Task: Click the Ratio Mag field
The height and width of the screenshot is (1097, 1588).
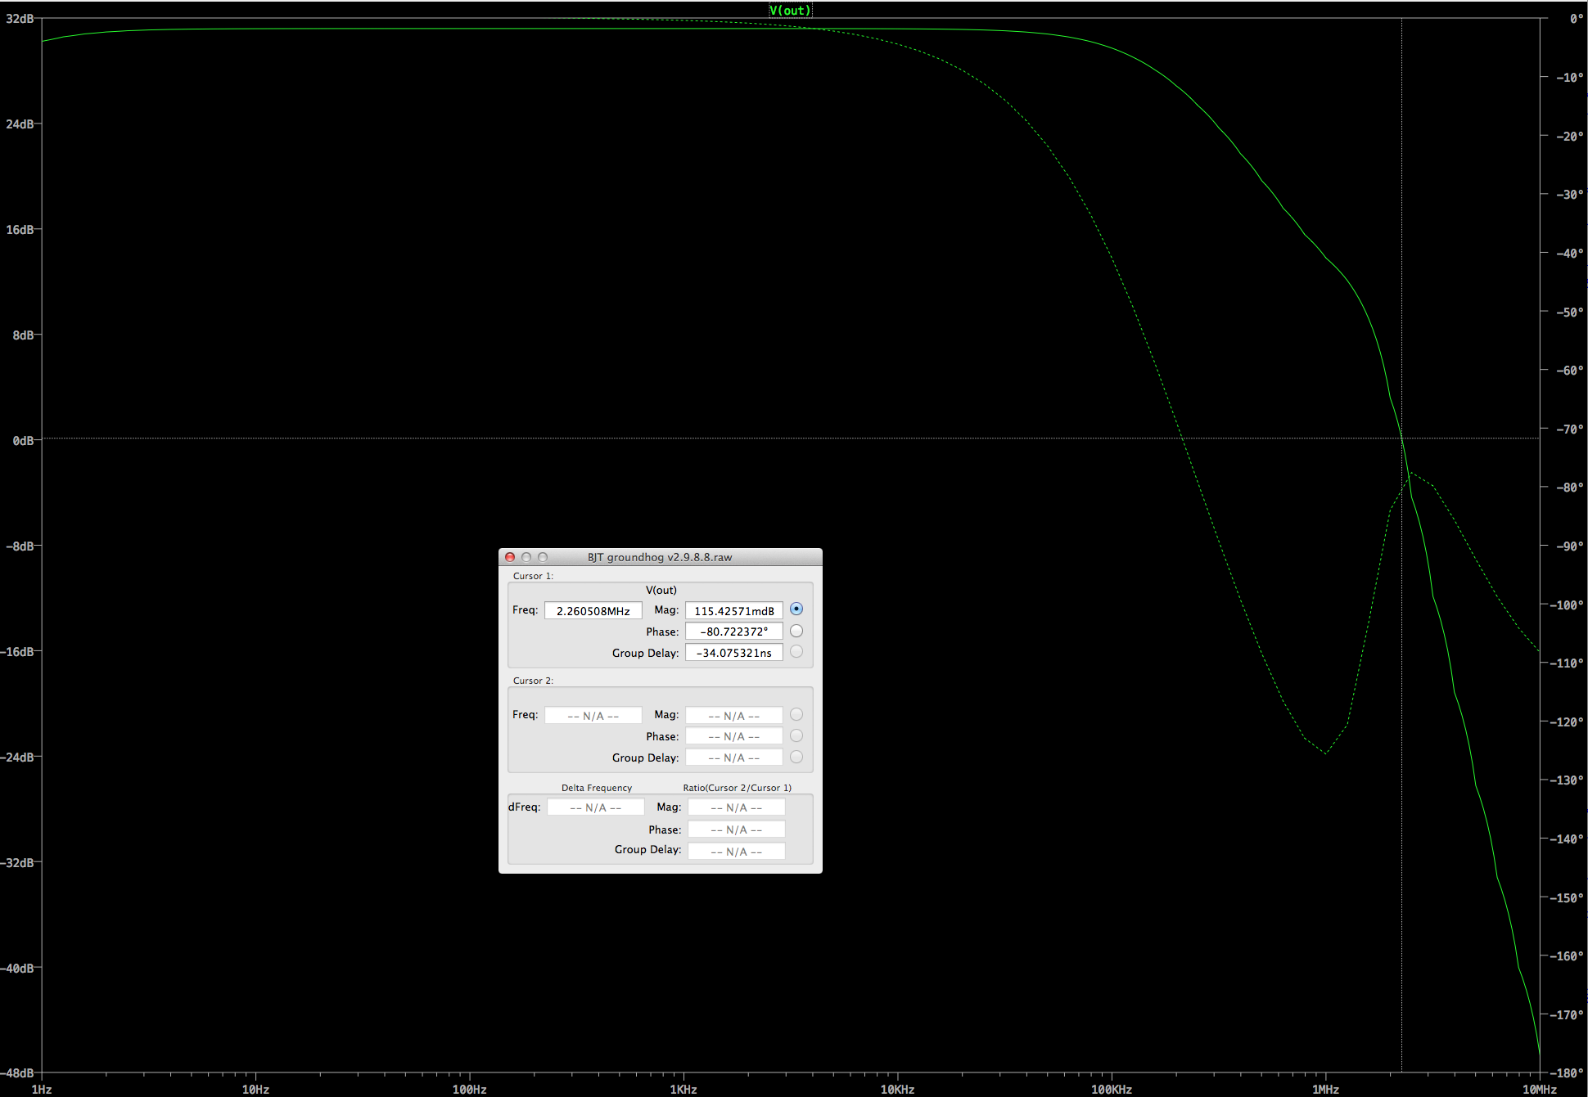Action: 737,807
